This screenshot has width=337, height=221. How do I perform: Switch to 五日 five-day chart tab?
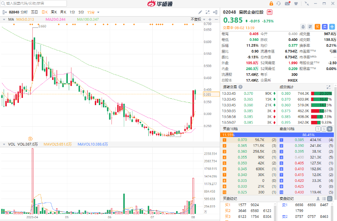coord(35,12)
